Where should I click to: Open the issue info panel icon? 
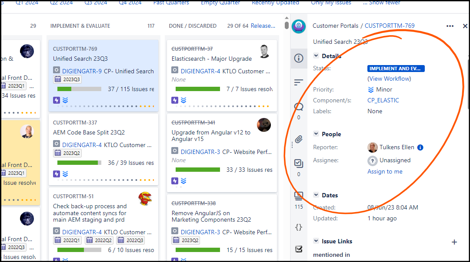pyautogui.click(x=299, y=58)
